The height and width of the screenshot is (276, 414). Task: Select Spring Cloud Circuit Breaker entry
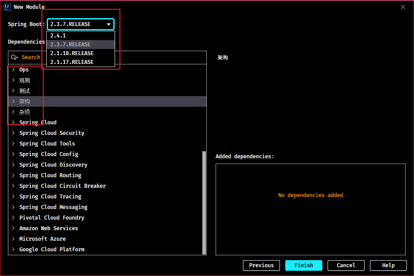(x=63, y=186)
